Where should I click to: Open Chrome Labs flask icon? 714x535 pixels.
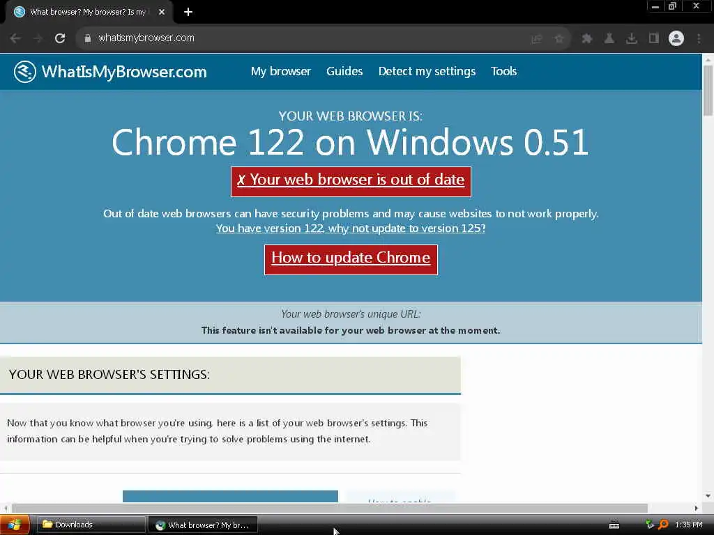pos(609,39)
